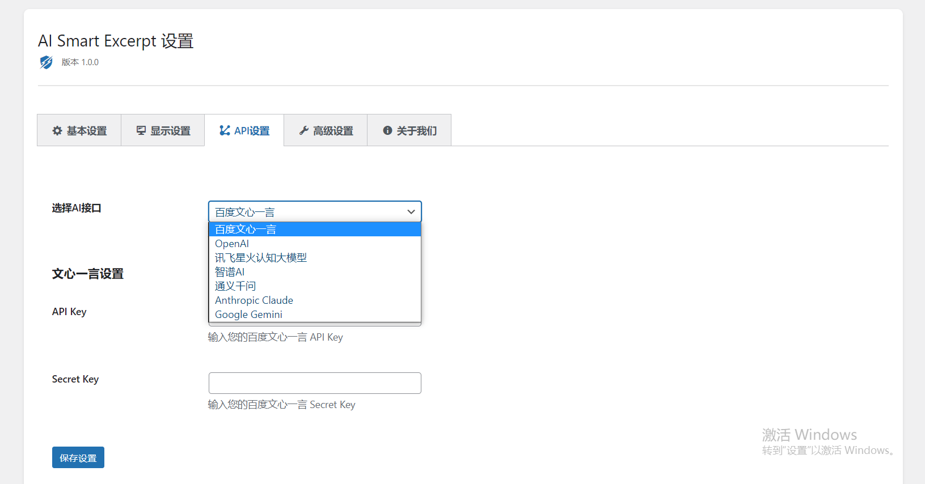Click the AI Smart Excerpt 设置 title
Viewport: 925px width, 484px height.
coord(116,41)
